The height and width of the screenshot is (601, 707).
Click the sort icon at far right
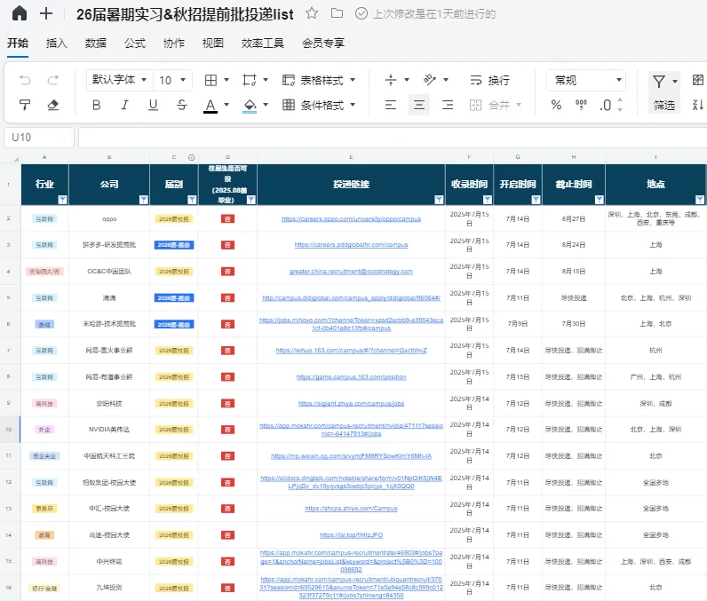(x=697, y=105)
